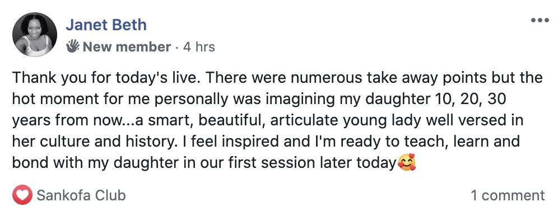Click the smiling face with hearts emoji
This screenshot has height=216, width=558.
[407, 163]
